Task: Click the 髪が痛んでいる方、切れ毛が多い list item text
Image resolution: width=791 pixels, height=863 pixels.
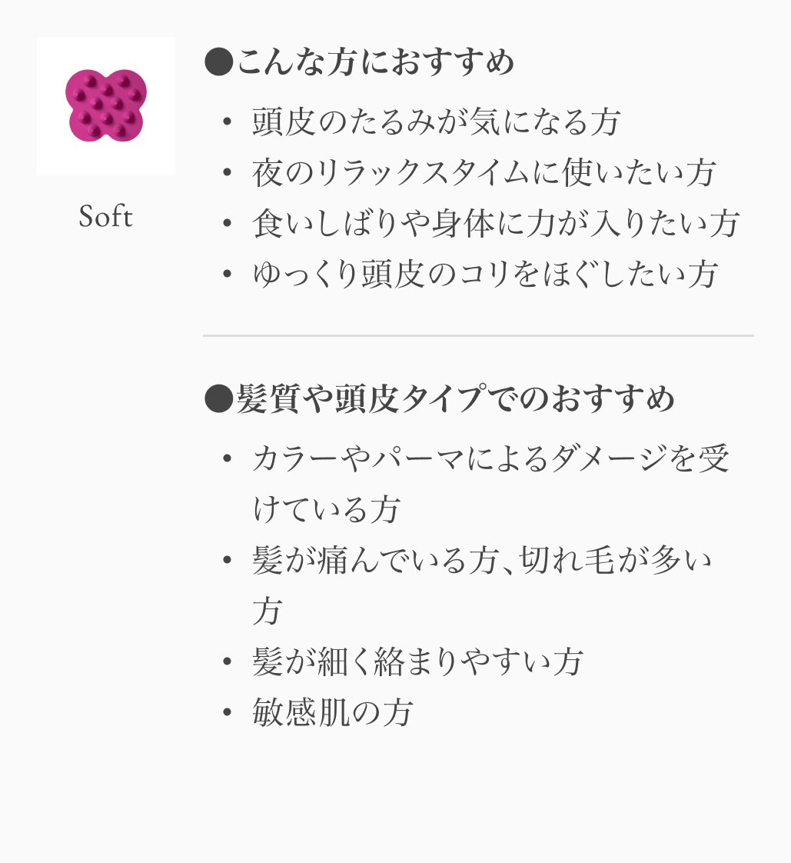Action: click(x=482, y=561)
